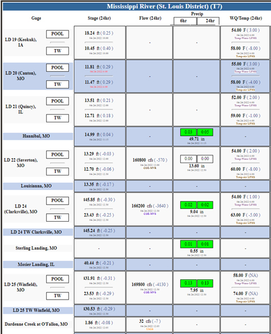Viewport: 271px width, 334px height.
Task: Open the Louisianna, MO gage link
Action: click(x=36, y=186)
